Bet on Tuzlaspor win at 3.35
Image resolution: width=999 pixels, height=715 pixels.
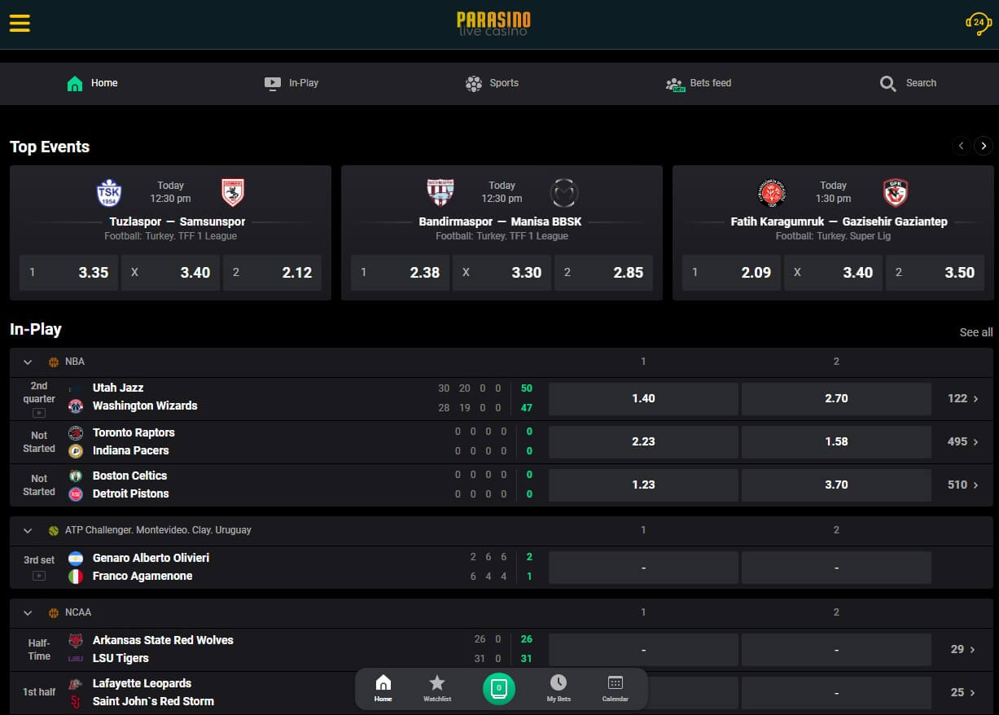pos(68,273)
